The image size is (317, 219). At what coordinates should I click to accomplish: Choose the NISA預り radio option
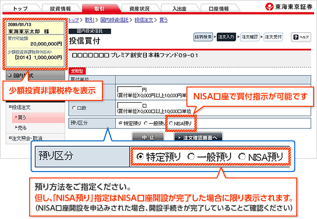pos(171,123)
